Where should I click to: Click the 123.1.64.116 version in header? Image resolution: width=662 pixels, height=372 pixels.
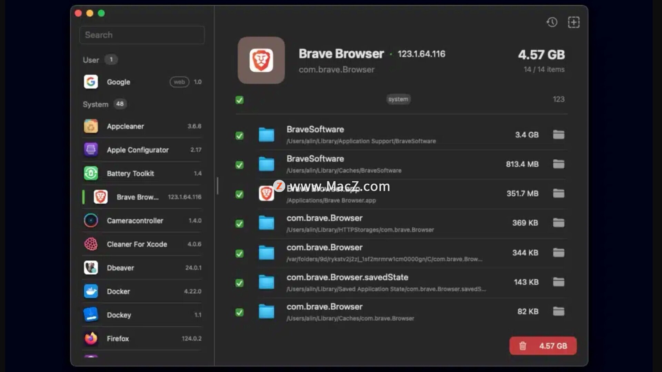tap(421, 54)
